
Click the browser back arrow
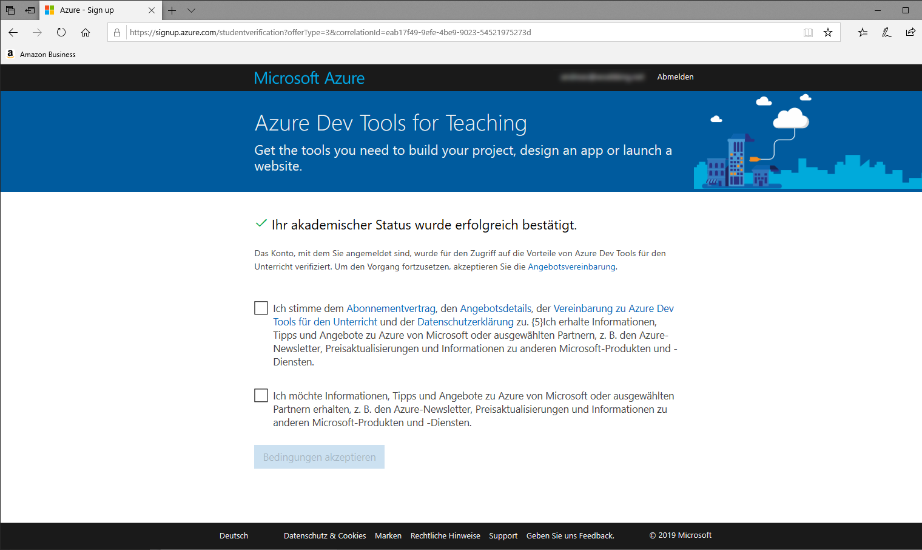[13, 33]
